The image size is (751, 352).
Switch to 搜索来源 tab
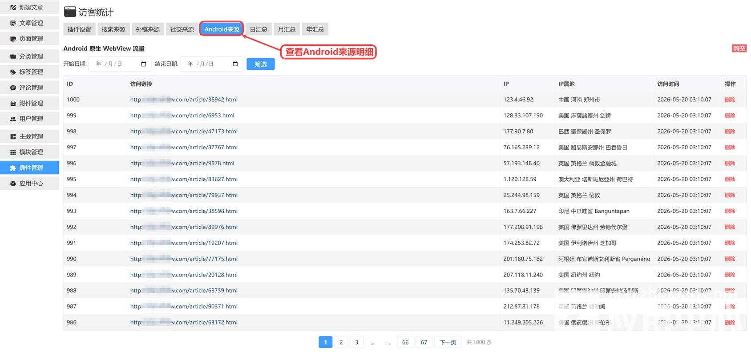click(113, 29)
